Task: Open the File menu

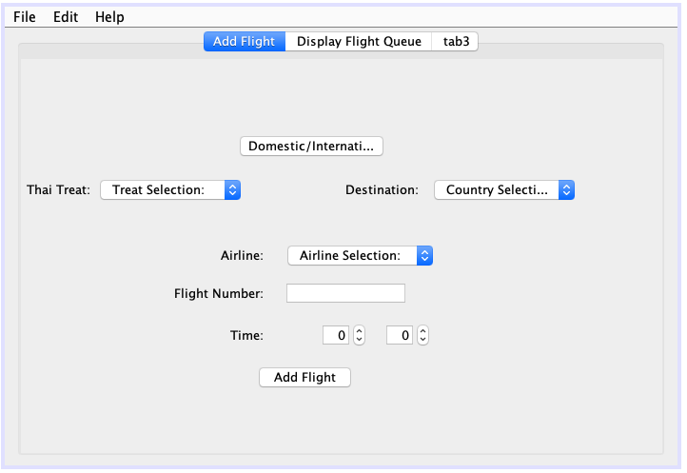Action: click(x=25, y=17)
